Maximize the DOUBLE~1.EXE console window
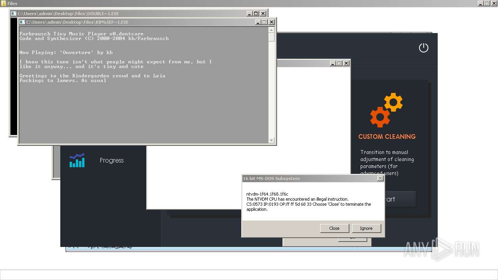 [x=256, y=14]
